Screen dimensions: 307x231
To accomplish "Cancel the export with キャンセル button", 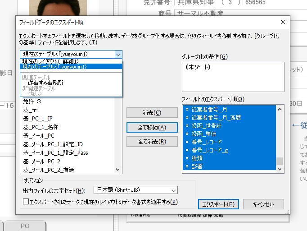I will pos(263,204).
